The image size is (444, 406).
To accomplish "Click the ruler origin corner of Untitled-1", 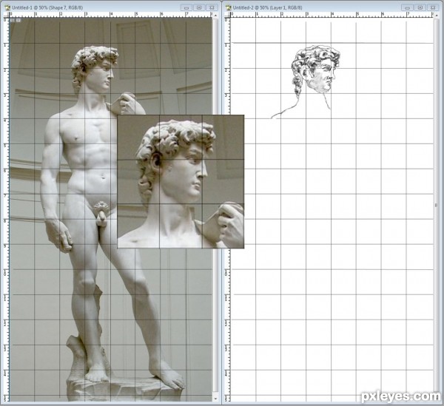I will pyautogui.click(x=7, y=15).
